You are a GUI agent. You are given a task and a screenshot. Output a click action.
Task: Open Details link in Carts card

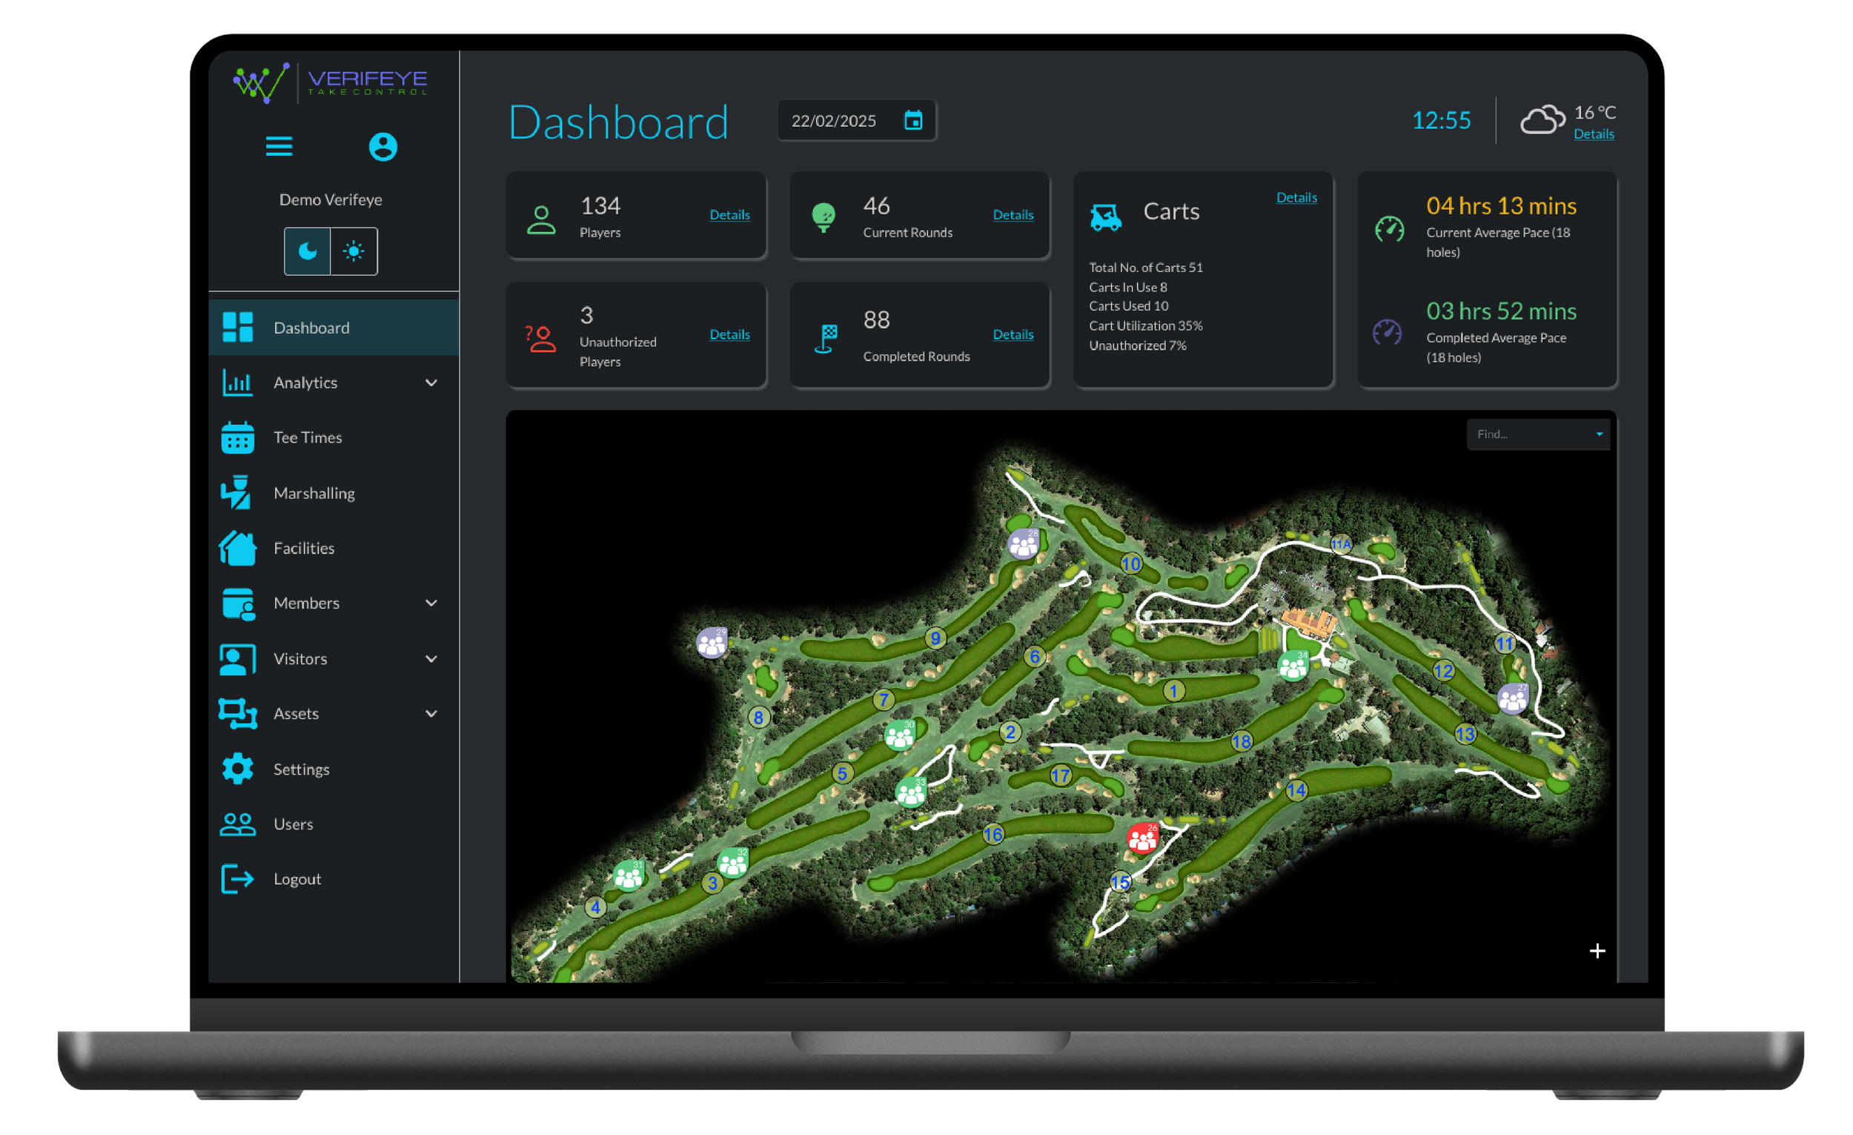coord(1296,198)
